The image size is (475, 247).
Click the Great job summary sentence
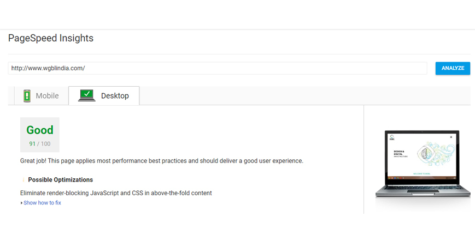162,161
